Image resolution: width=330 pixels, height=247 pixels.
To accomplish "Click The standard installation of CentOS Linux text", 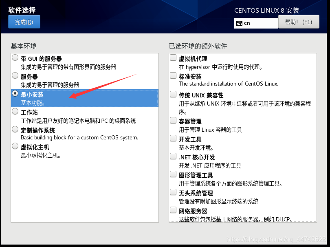I will tap(229, 84).
